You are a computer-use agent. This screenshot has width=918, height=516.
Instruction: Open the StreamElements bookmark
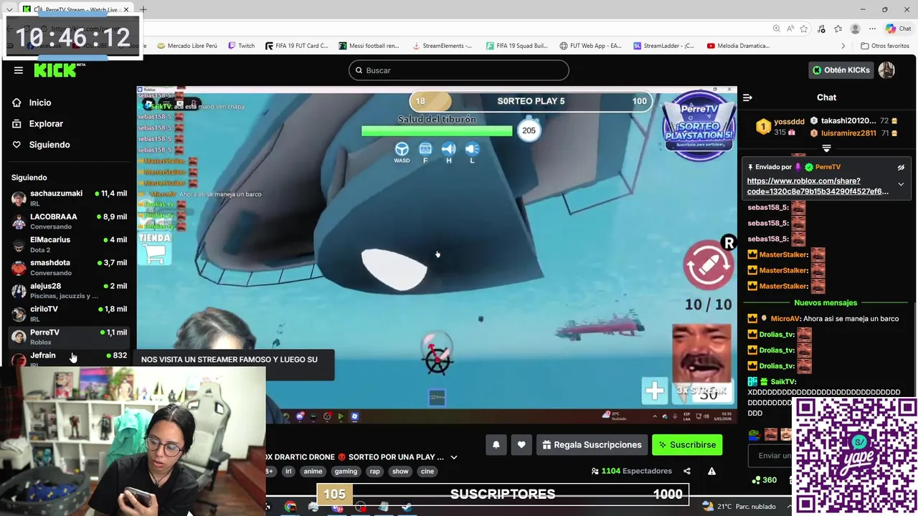click(442, 46)
